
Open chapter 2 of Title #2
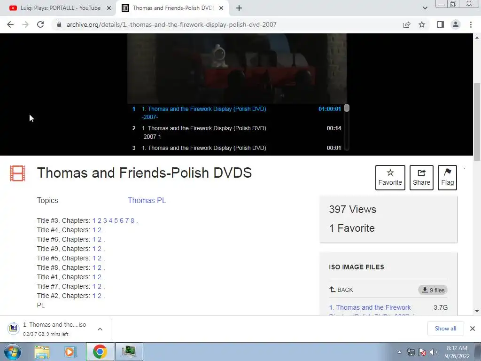click(x=100, y=296)
